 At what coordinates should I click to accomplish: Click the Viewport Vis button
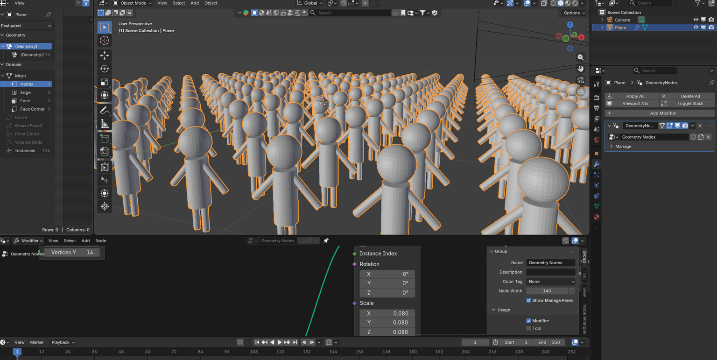coord(632,104)
